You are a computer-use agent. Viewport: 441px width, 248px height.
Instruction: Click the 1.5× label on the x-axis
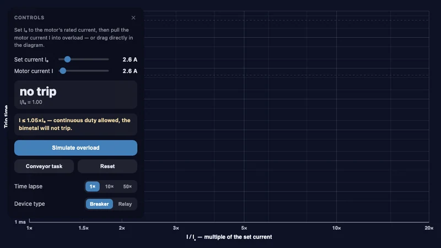pos(84,228)
